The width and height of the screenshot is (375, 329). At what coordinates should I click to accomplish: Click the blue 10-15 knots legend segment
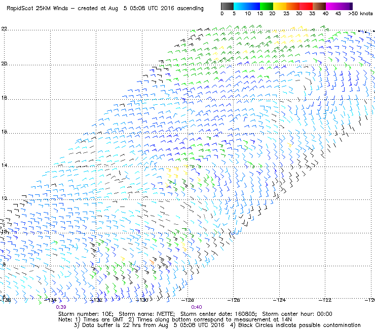[253, 6]
